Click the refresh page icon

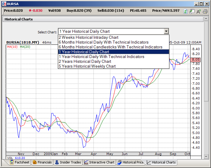(x=185, y=11)
